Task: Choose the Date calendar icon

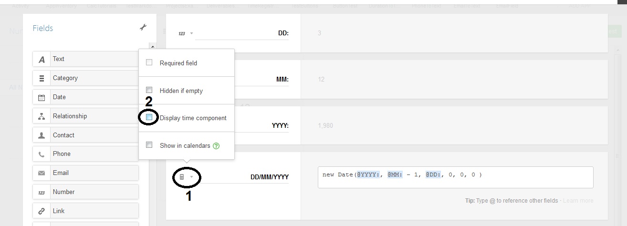Action: pyautogui.click(x=42, y=97)
